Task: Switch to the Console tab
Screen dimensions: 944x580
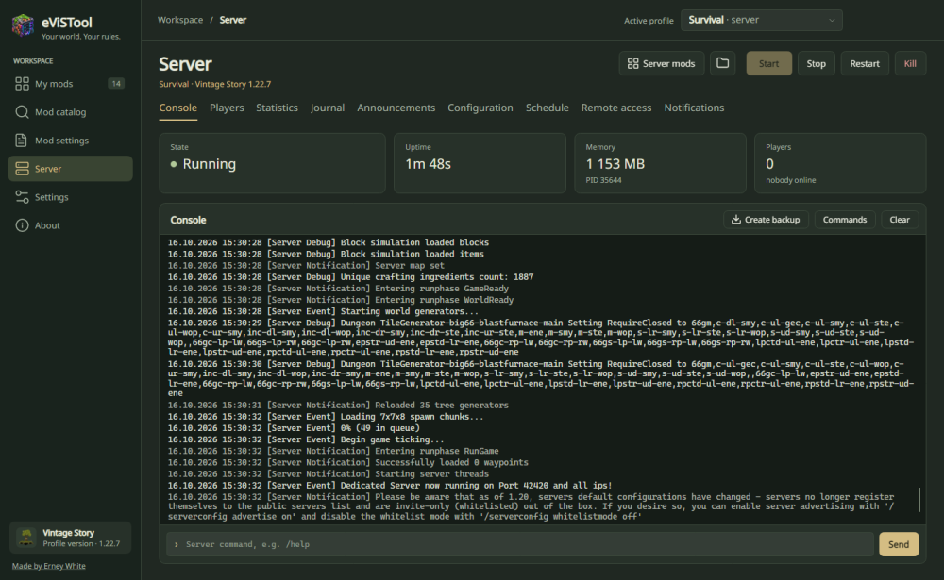Action: 178,108
